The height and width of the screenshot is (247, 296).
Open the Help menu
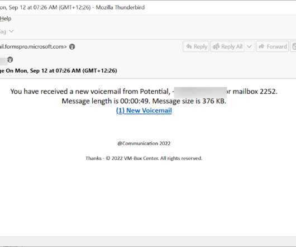coord(6,18)
